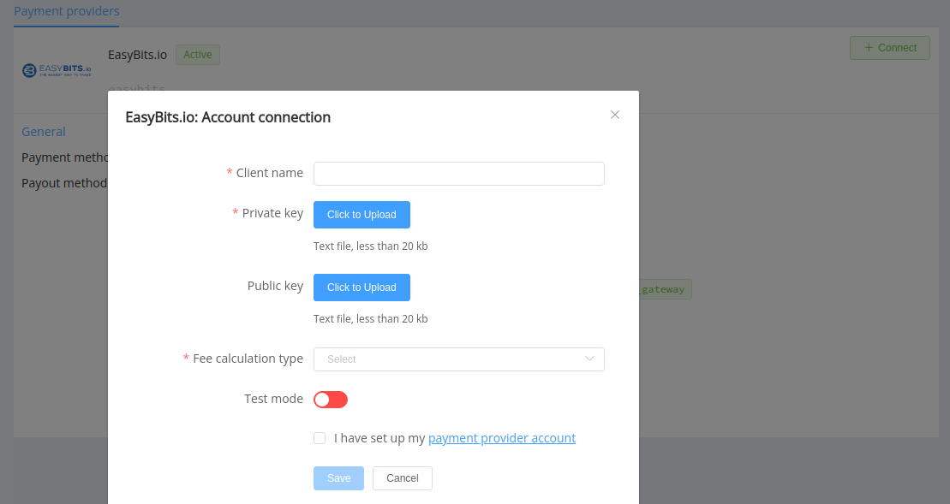Click the Fee calculation type label

248,359
